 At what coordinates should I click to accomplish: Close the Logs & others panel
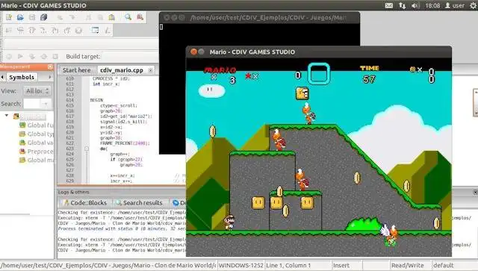[475, 192]
